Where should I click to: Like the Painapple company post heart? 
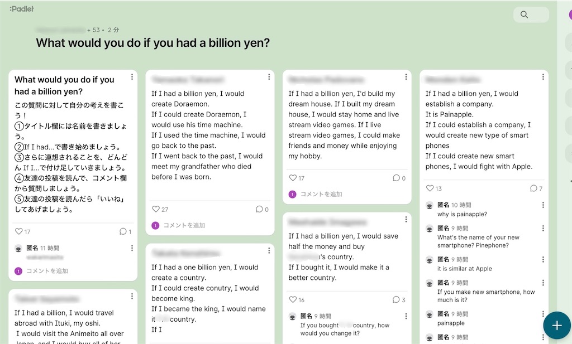coord(430,189)
